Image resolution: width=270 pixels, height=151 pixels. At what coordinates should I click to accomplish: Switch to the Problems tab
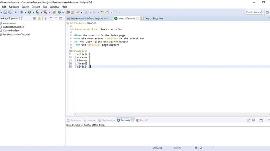click(x=74, y=120)
